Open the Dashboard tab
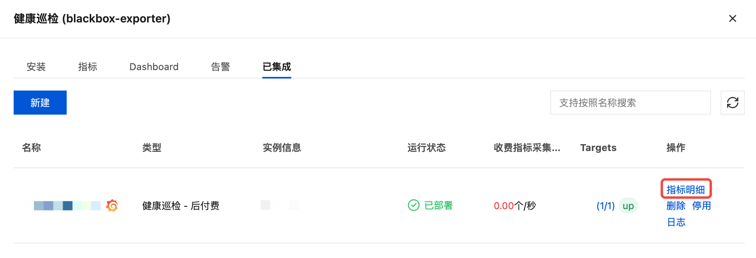 [154, 67]
